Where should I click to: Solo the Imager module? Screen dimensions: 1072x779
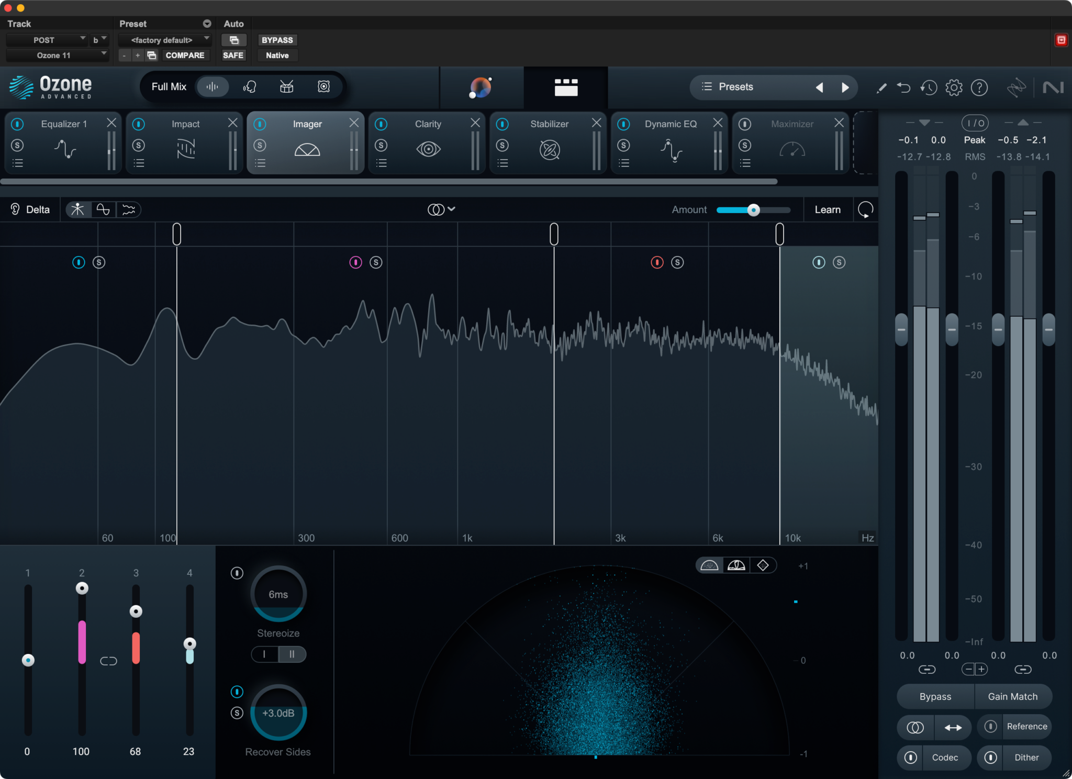point(260,145)
